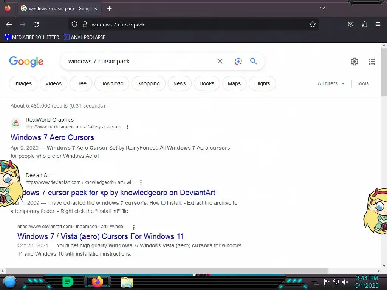View site info via padlock icon
387x290 pixels.
point(85,25)
